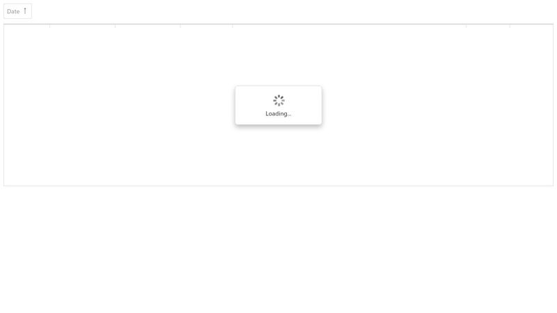Click the ascending sort arrow beside Date
The image size is (557, 313).
[25, 11]
